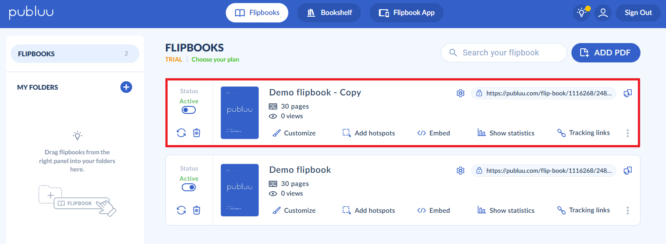Show statistics for Demo flipbook
Viewport: 666px width, 244px height.
pos(506,210)
